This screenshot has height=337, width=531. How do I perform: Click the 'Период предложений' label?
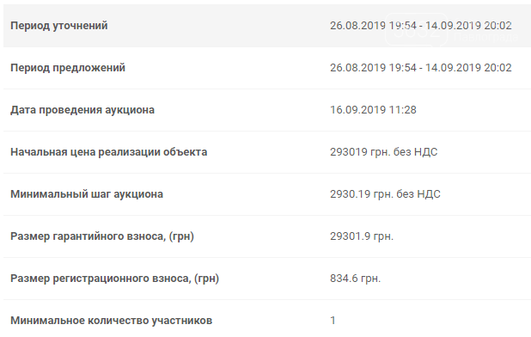click(x=68, y=68)
